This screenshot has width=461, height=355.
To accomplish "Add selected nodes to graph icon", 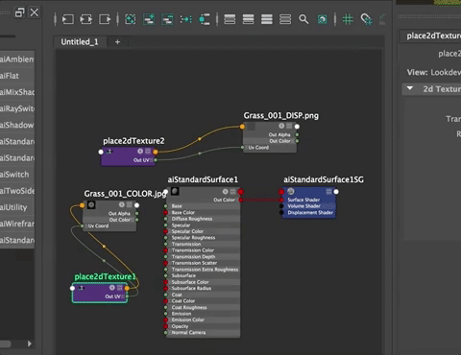I will (149, 19).
